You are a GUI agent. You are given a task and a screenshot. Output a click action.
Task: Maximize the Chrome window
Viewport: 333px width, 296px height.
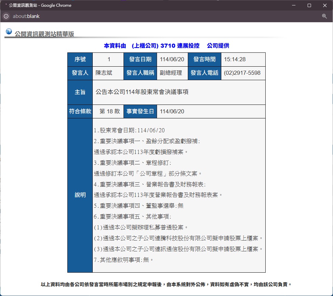click(309, 5)
